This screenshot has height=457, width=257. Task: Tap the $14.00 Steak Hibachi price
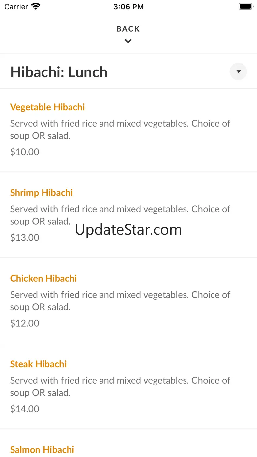pyautogui.click(x=25, y=409)
